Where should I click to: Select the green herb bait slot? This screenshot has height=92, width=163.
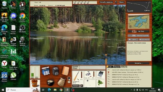coord(100,83)
